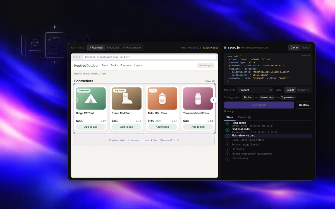Click Top rated badge on Ridge 2P Tent
This screenshot has height=209, width=335.
pyautogui.click(x=84, y=91)
